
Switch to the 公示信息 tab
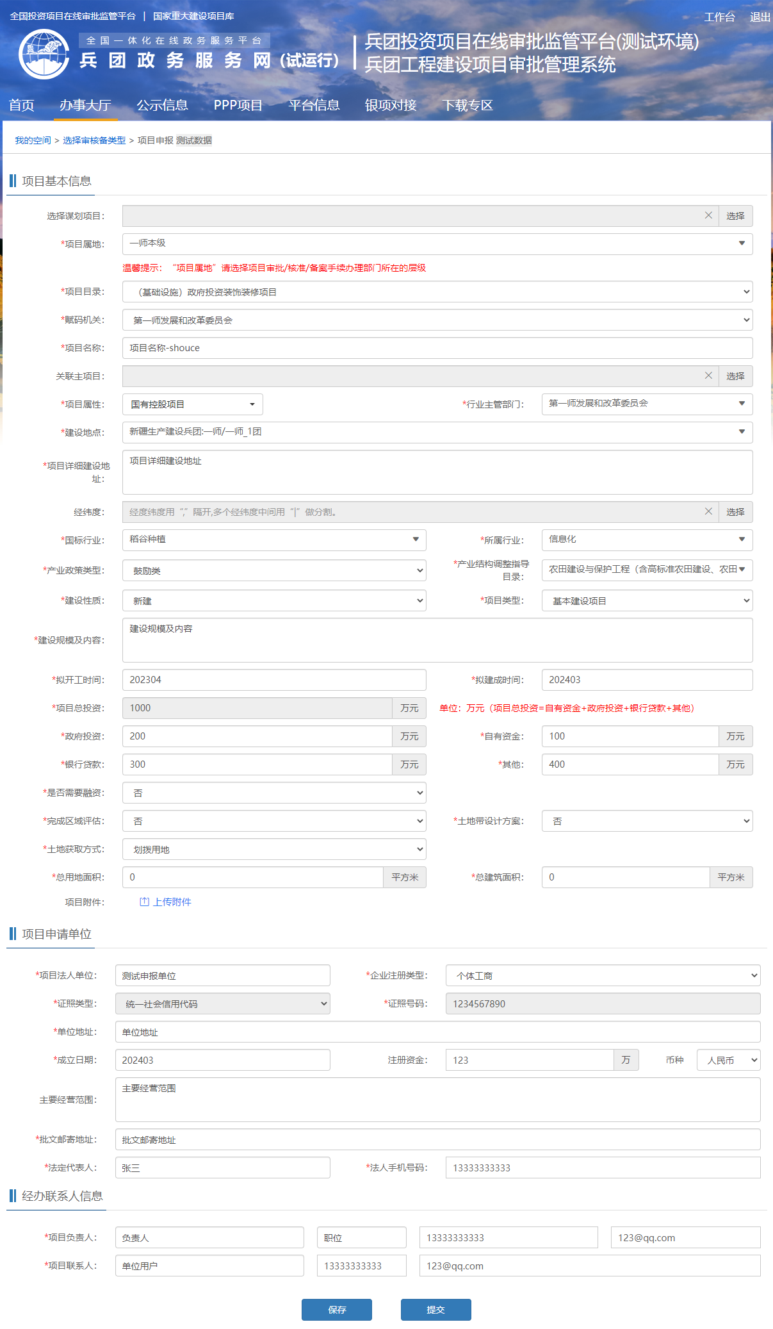click(x=162, y=105)
